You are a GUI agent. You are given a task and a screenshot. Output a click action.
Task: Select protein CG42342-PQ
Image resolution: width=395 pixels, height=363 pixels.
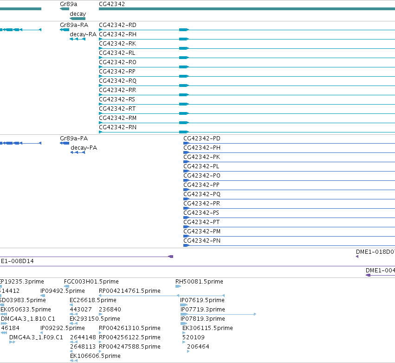click(202, 194)
